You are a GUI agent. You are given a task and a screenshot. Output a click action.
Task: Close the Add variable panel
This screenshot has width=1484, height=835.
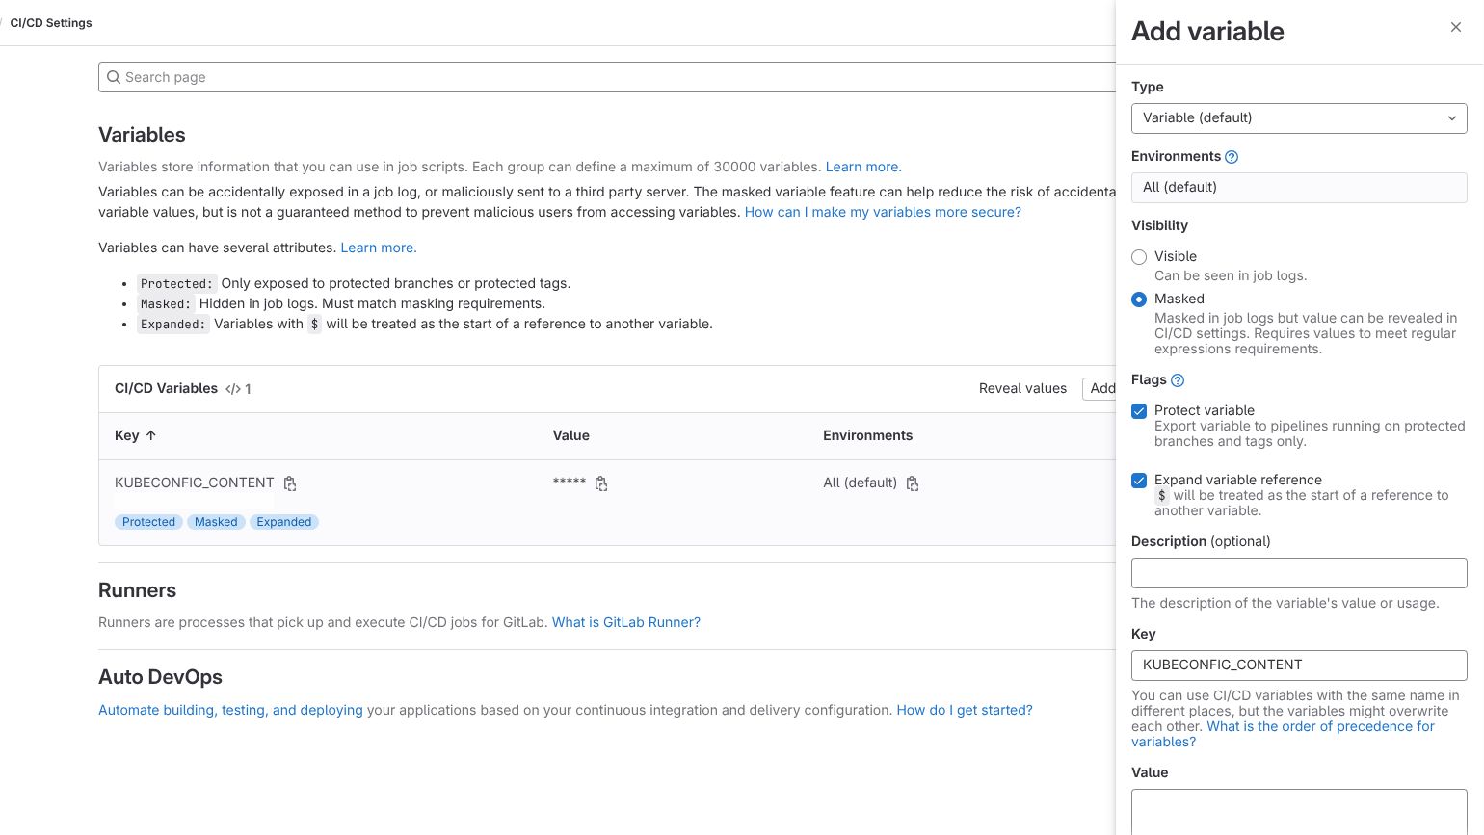(x=1455, y=28)
